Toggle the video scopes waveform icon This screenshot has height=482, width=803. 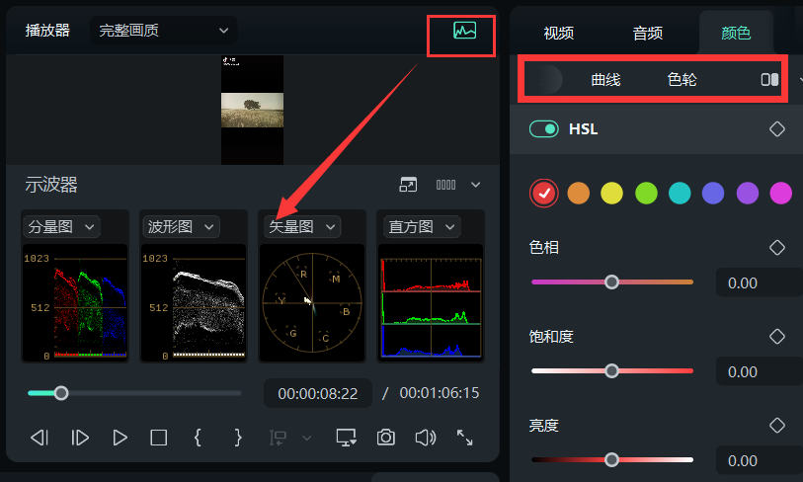(x=464, y=31)
